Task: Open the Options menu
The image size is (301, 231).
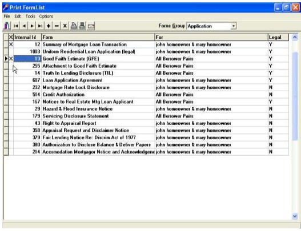Action: [x=46, y=17]
